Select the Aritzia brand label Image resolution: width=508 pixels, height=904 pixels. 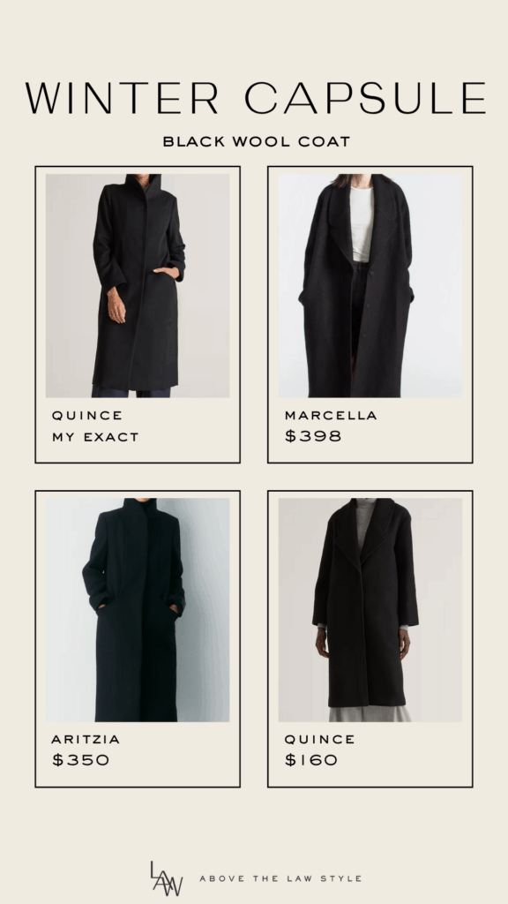click(86, 739)
